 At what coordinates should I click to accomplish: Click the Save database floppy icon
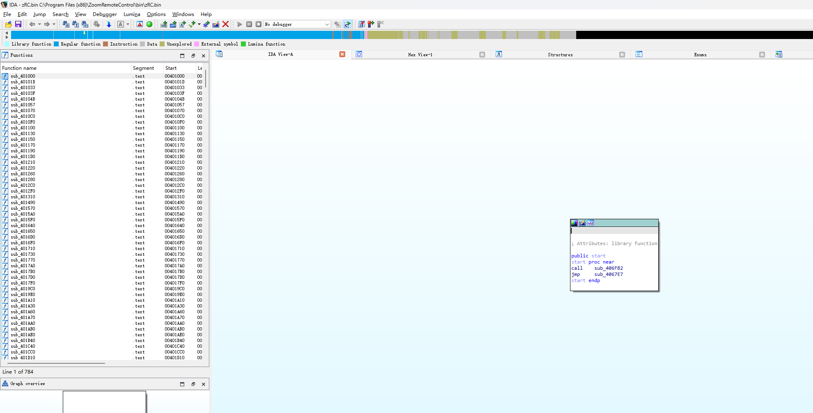[18, 24]
